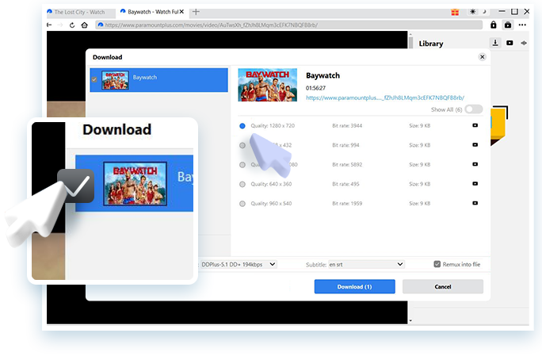Click the Cancel button
Viewport: 542px width, 356px height.
coord(443,287)
